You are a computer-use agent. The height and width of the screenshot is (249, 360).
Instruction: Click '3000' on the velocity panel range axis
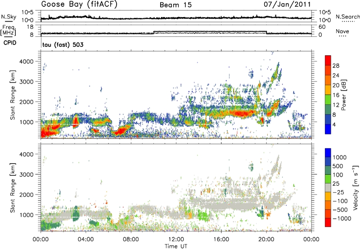point(27,174)
